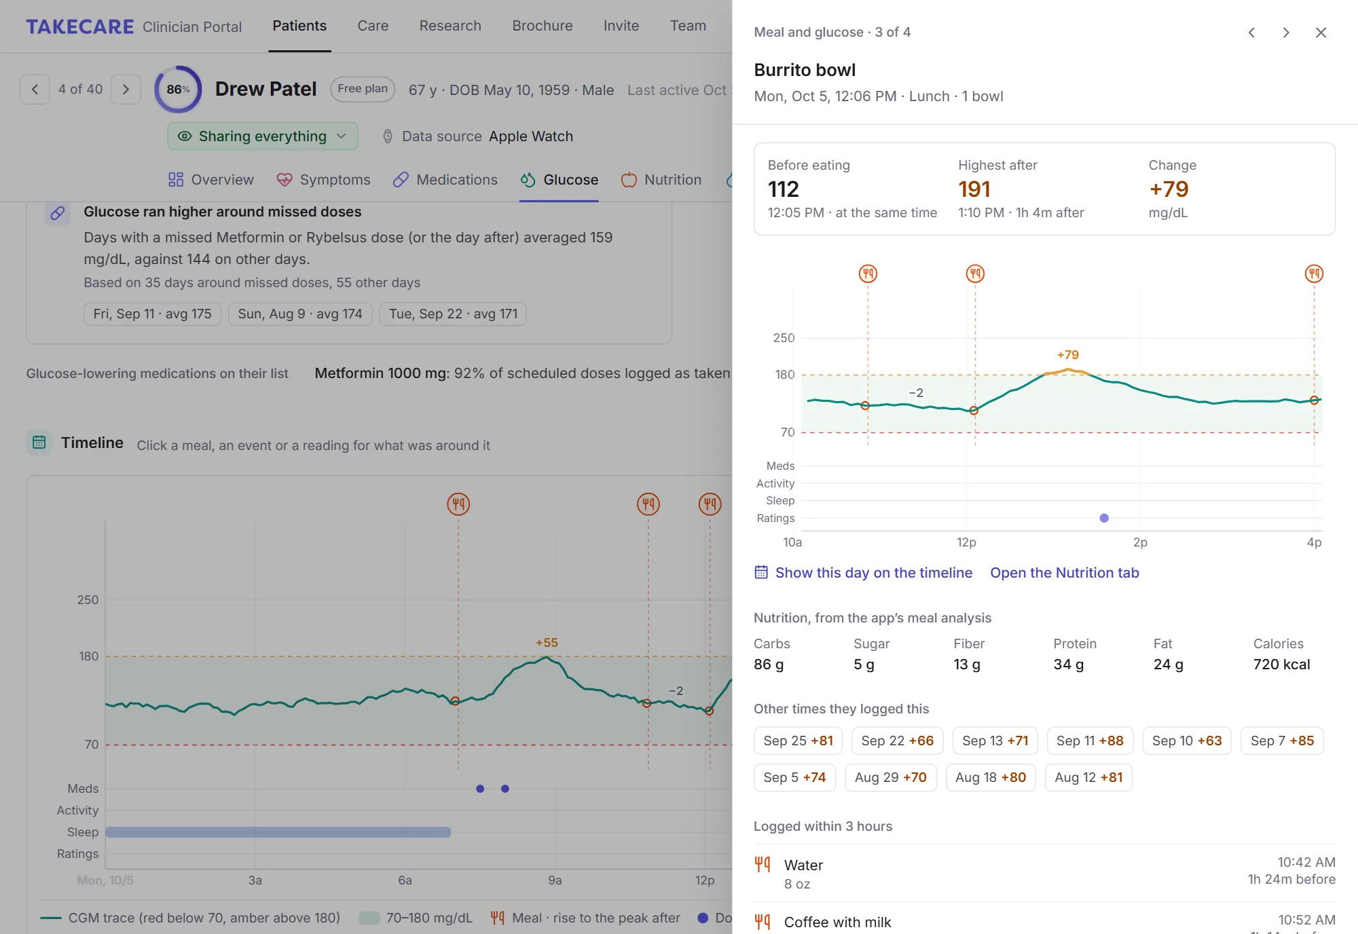Open the Water entry logged at 10:42 AM
This screenshot has width=1358, height=934.
pyautogui.click(x=1044, y=874)
